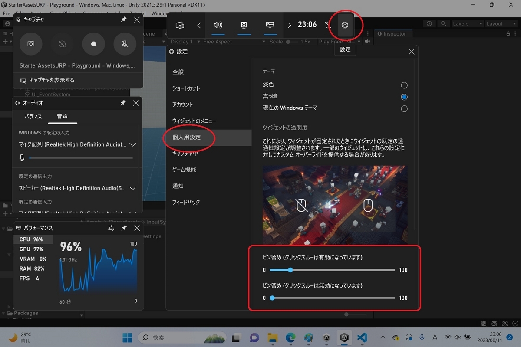Open Game Bar settings gear icon
This screenshot has height=347, width=521.
pos(345,25)
